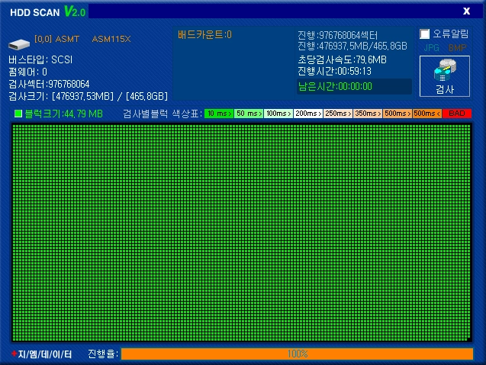
Task: Save result as JPG
Action: coord(431,48)
